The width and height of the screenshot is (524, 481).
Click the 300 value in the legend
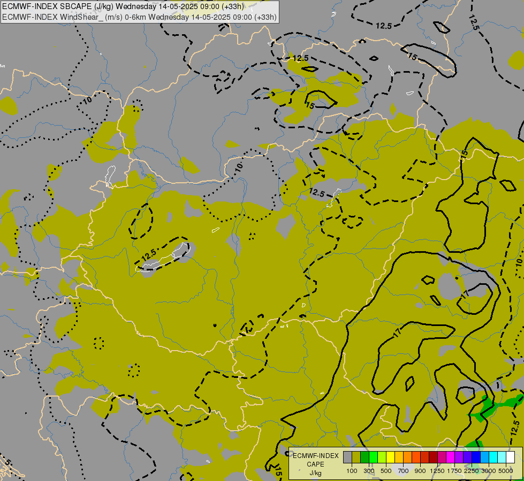(x=369, y=471)
